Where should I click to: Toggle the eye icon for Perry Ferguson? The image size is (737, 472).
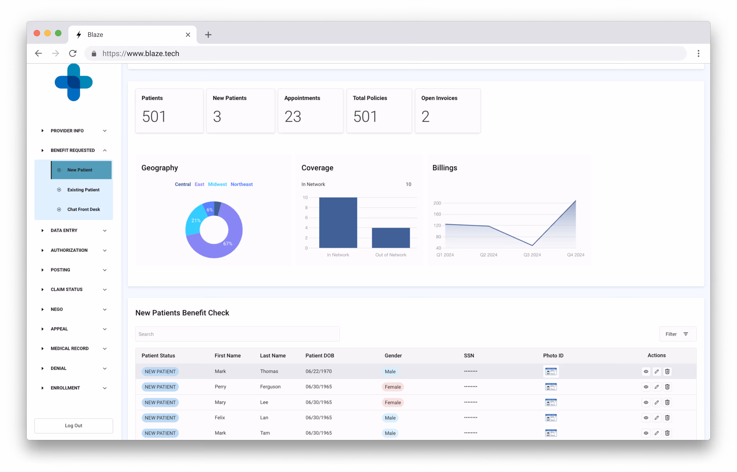click(x=646, y=387)
